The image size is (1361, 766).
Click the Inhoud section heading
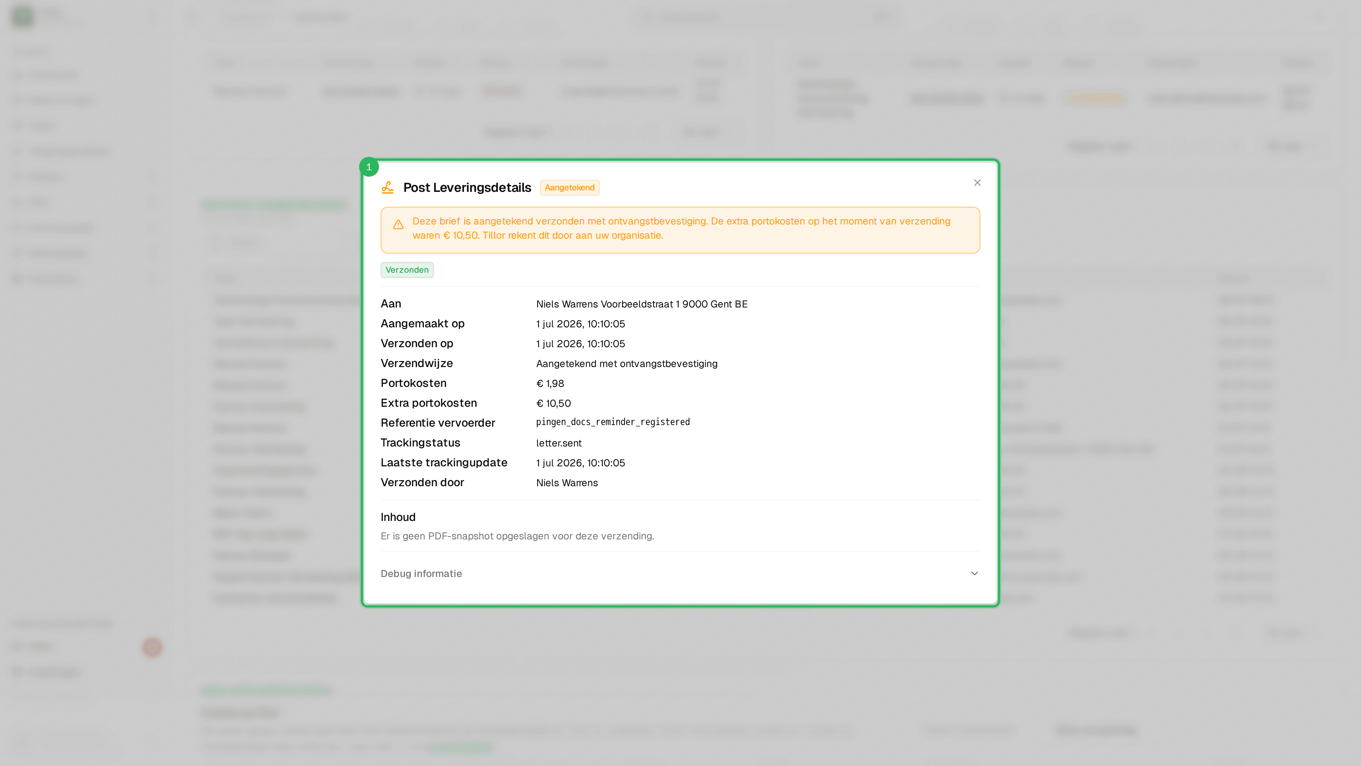click(x=398, y=517)
